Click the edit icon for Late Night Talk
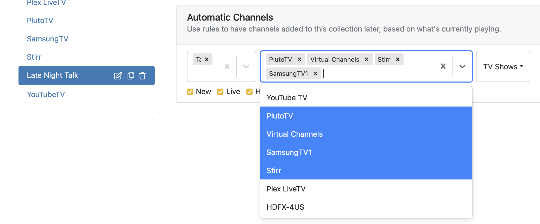 click(x=118, y=76)
